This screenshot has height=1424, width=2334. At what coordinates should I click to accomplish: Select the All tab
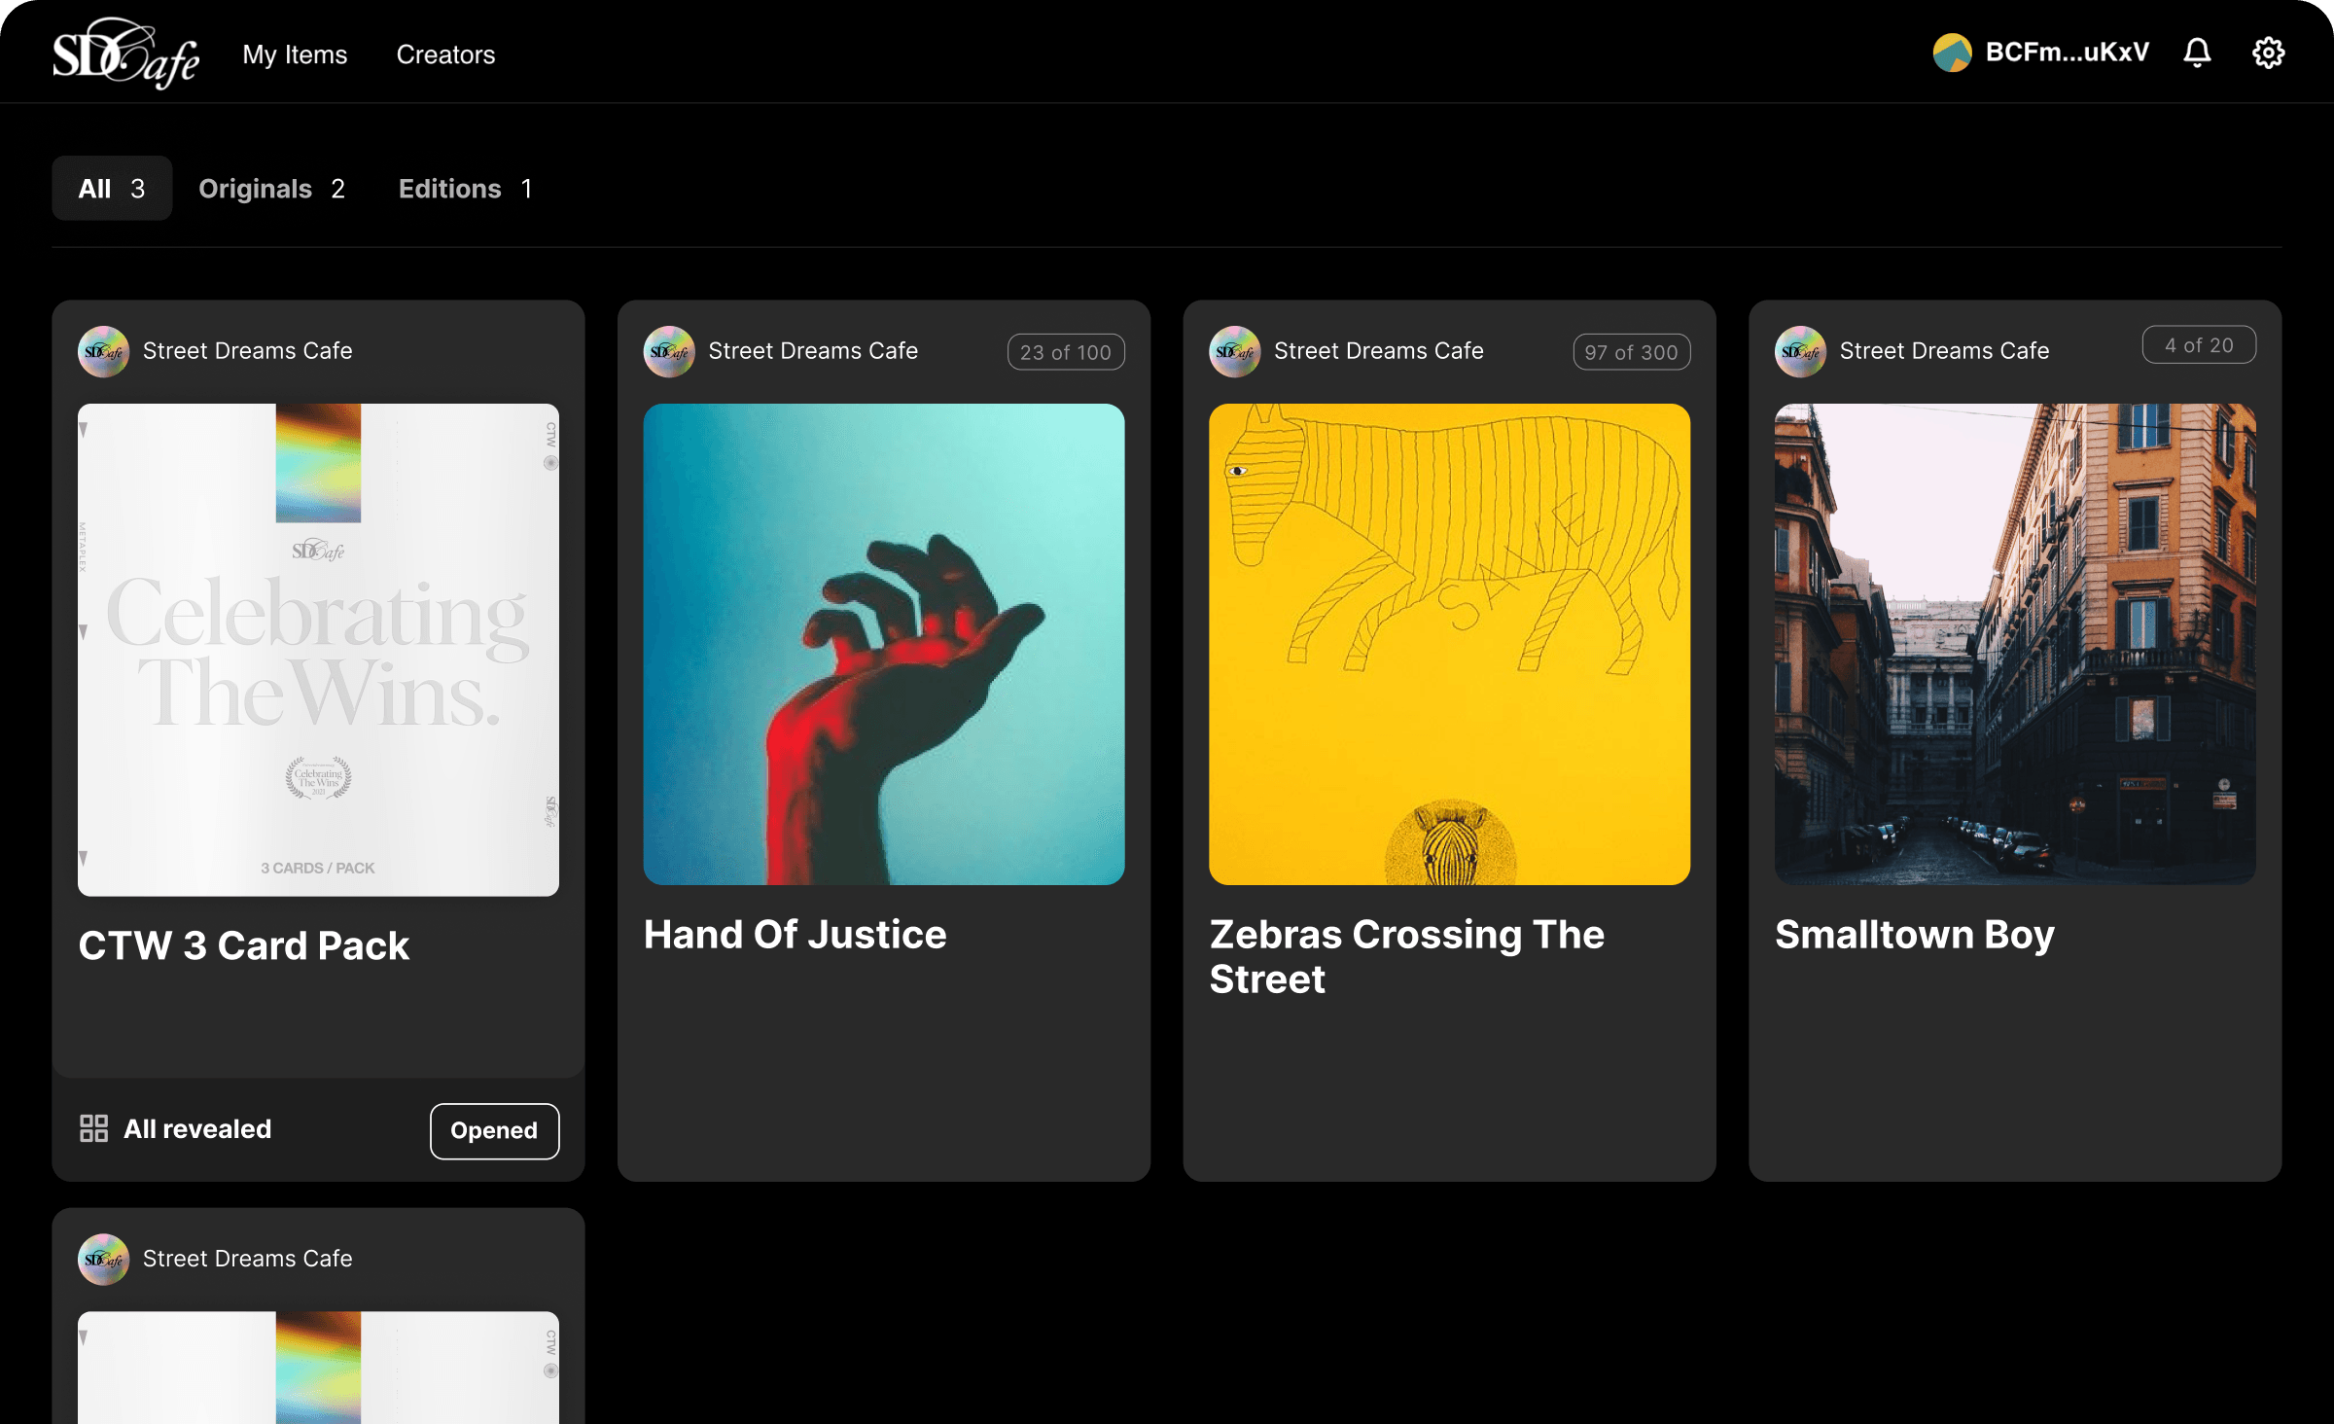coord(112,189)
